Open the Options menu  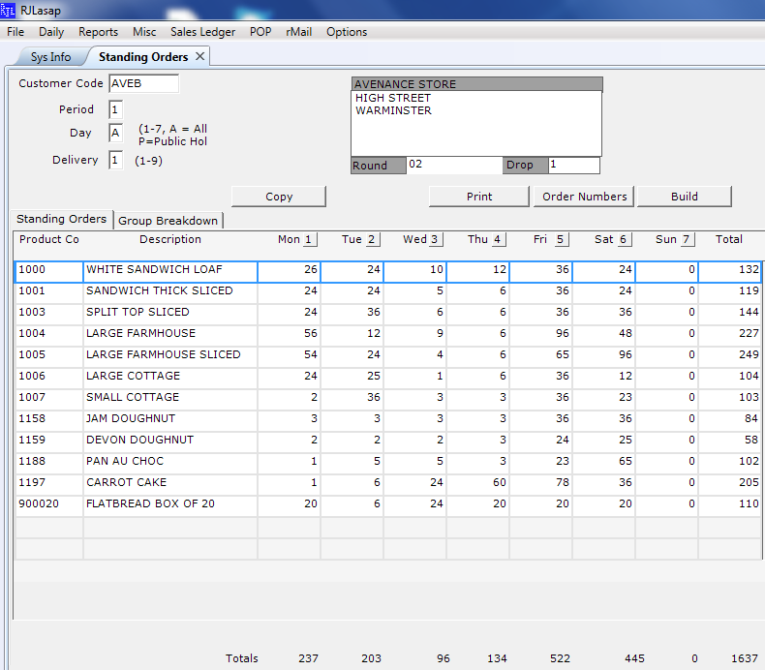coord(347,32)
